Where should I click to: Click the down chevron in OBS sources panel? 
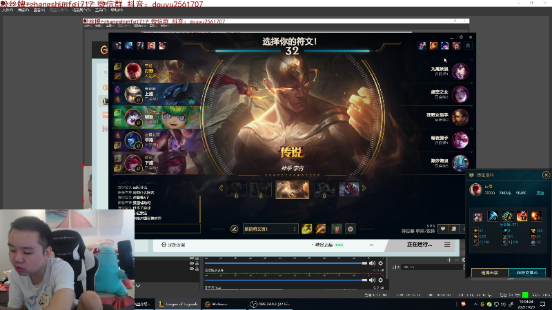click(x=138, y=286)
